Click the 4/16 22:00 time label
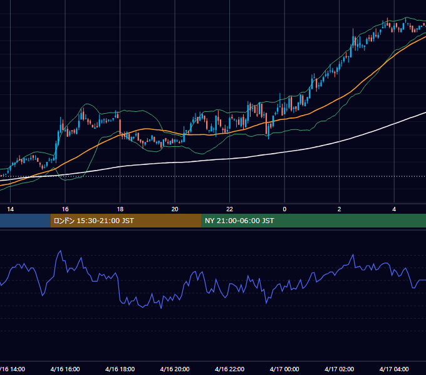Image resolution: width=426 pixels, height=375 pixels. 229,369
